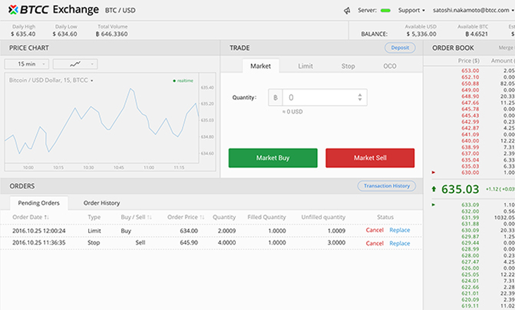This screenshot has height=310, width=515.
Task: Click the order date 2016.10.25 11:36:35
Action: (39, 243)
